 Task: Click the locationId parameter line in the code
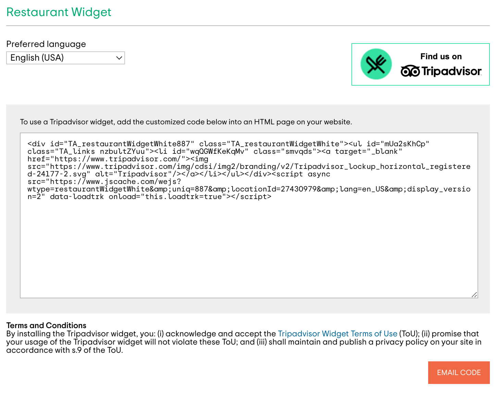tap(249, 189)
